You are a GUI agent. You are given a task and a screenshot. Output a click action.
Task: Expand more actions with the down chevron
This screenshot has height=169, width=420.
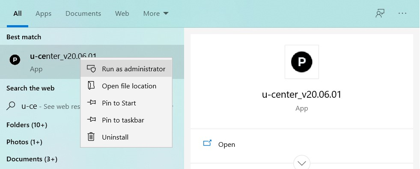302,163
